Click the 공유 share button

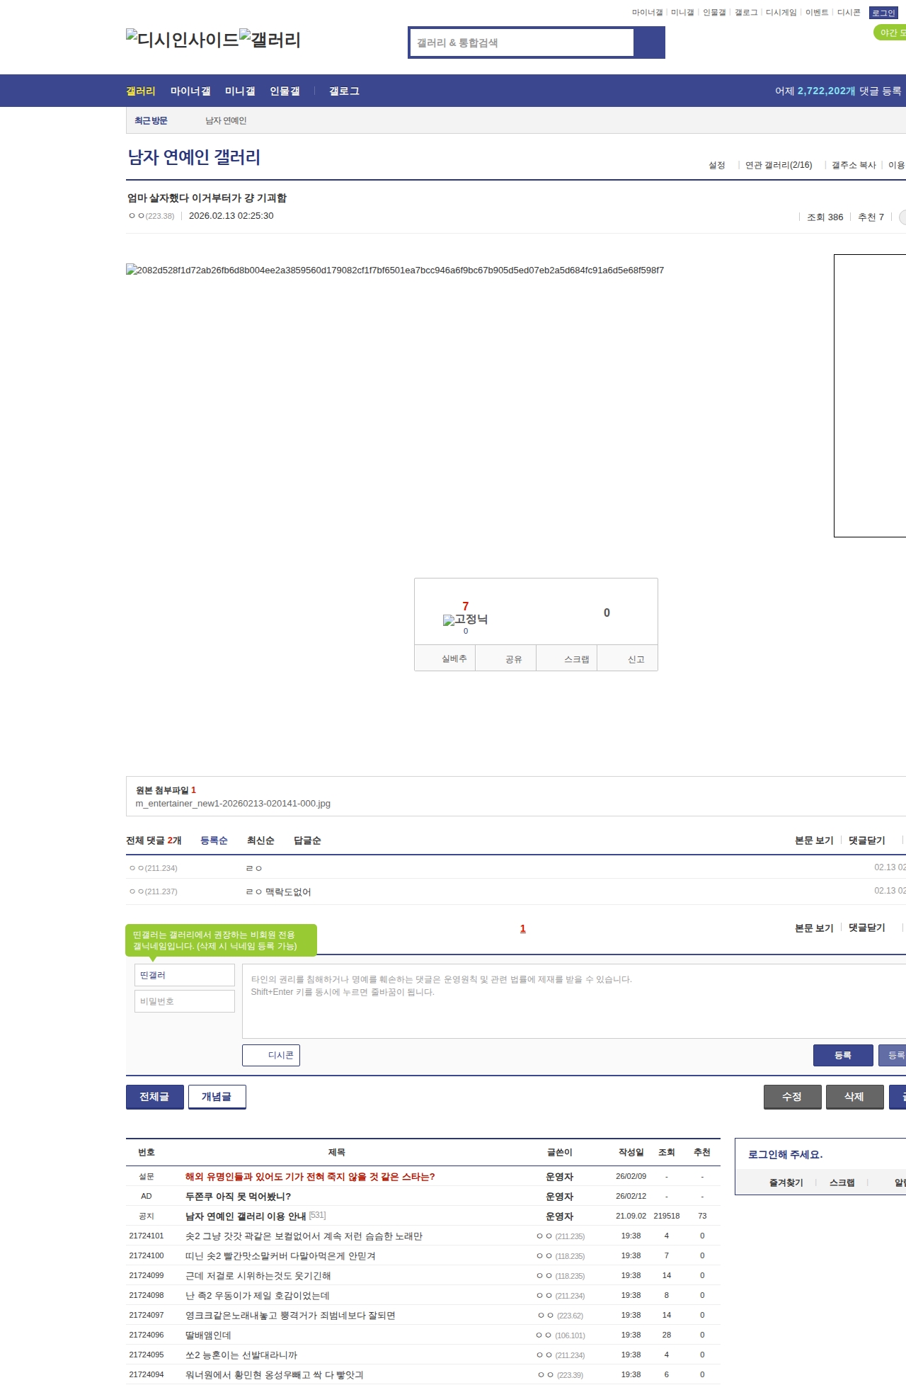(x=506, y=658)
